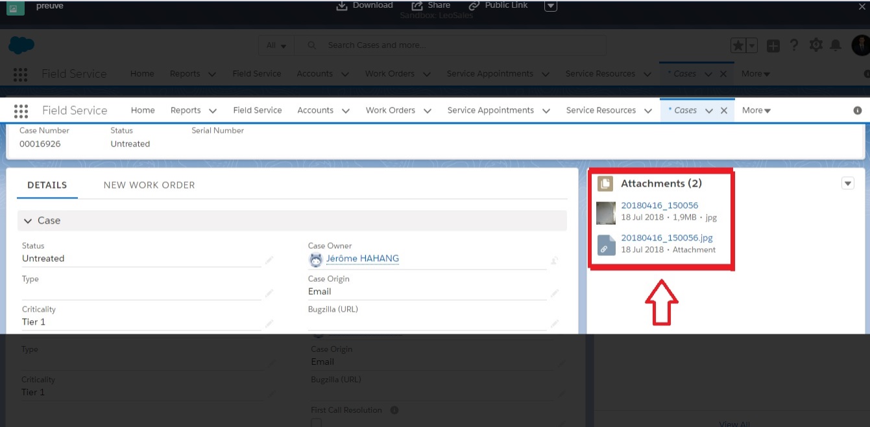Expand the favorites list dropdown arrow
This screenshot has width=870, height=427.
752,45
